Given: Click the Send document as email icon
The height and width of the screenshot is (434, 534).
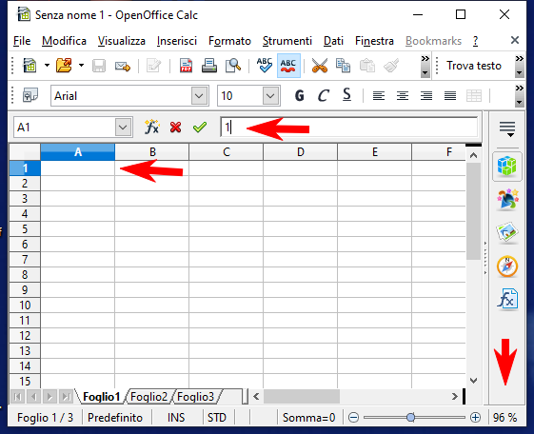Looking at the screenshot, I should point(123,66).
